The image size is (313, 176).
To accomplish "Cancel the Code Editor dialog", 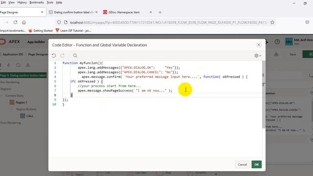I will [242, 164].
